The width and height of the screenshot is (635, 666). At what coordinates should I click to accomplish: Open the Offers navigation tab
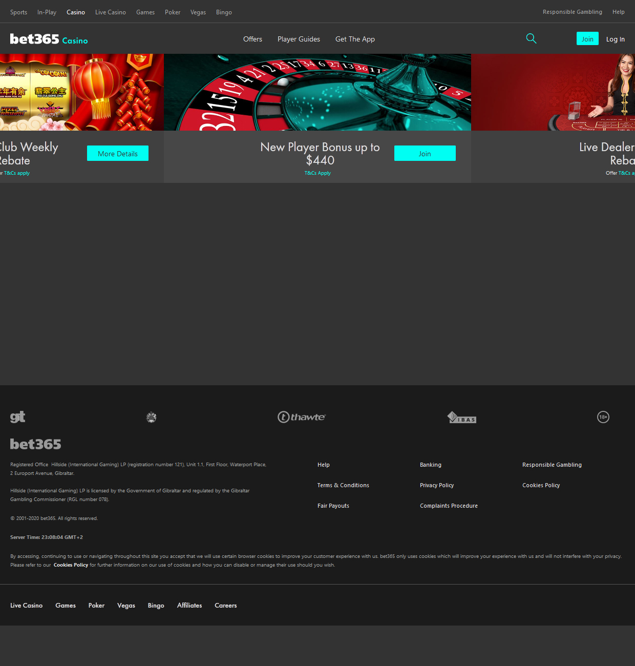[252, 39]
